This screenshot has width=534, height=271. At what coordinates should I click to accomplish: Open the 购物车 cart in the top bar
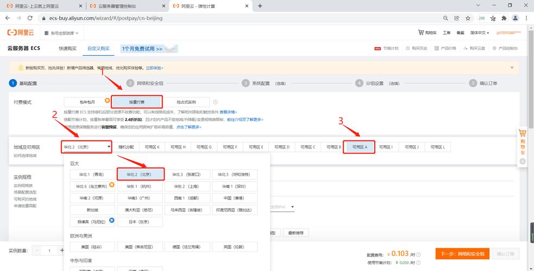pos(428,33)
